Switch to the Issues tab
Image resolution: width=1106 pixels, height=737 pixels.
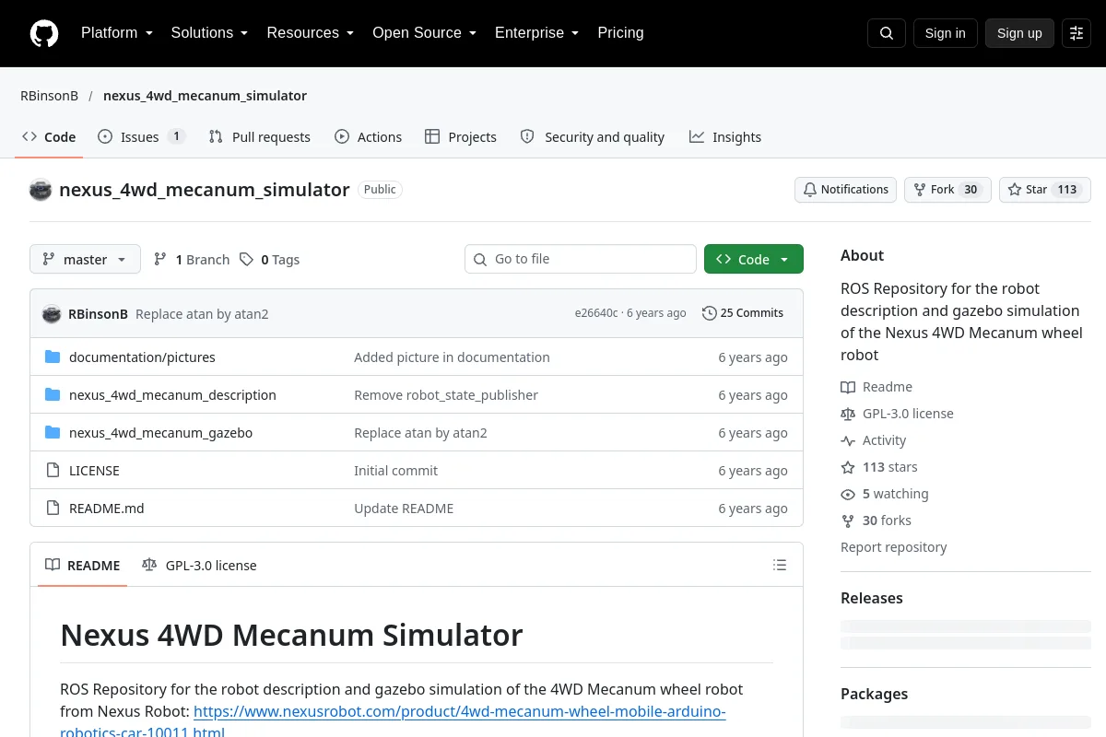(x=141, y=137)
